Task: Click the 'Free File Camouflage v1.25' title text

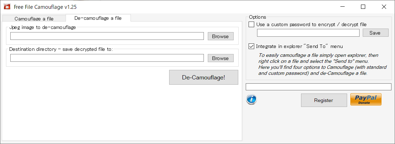Action: [x=45, y=7]
